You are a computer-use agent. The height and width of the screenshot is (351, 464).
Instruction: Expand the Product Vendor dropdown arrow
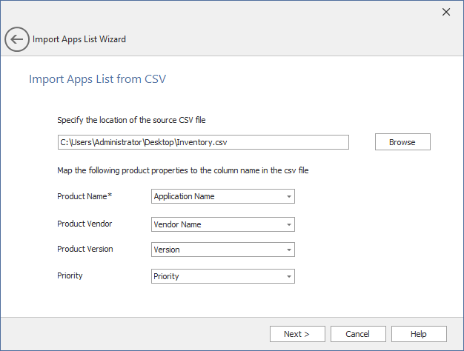click(288, 224)
